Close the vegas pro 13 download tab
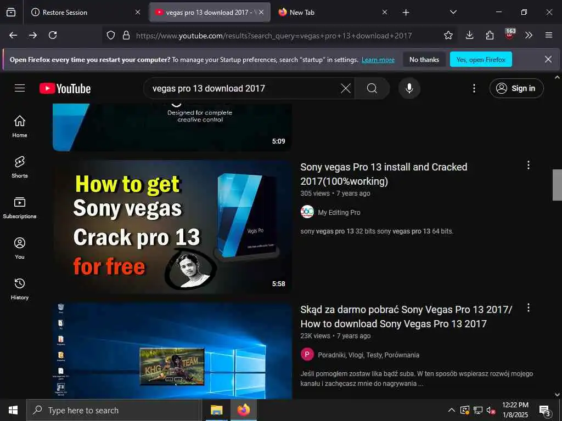This screenshot has height=421, width=562. (261, 12)
